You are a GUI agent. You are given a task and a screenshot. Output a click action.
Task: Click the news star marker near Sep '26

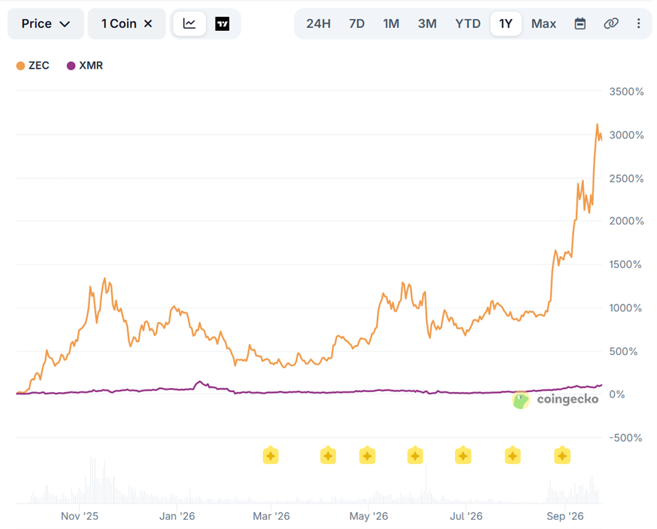(x=562, y=455)
